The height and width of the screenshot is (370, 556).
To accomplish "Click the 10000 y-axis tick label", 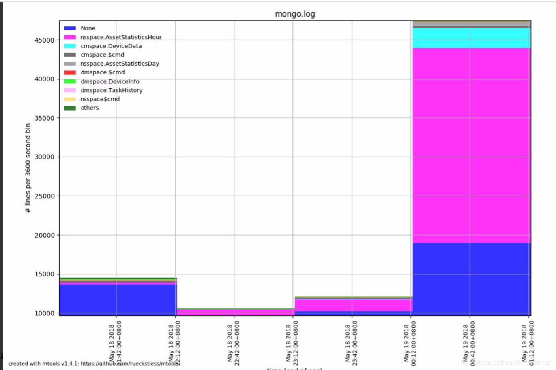I will pos(45,313).
